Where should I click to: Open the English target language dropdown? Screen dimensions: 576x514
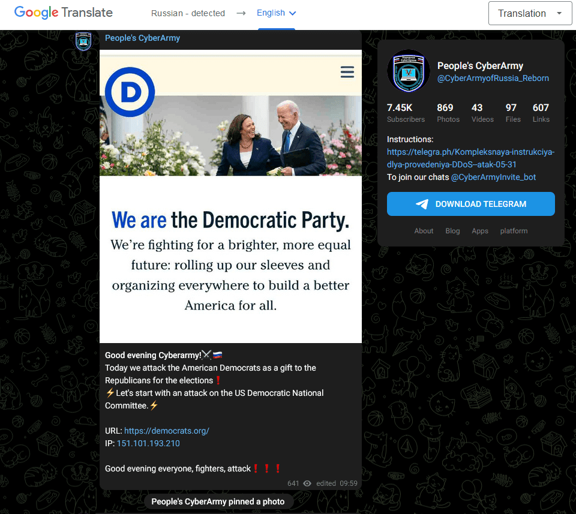(276, 13)
